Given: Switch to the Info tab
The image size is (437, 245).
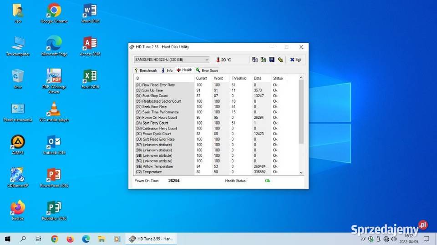Looking at the screenshot, I should pos(167,70).
